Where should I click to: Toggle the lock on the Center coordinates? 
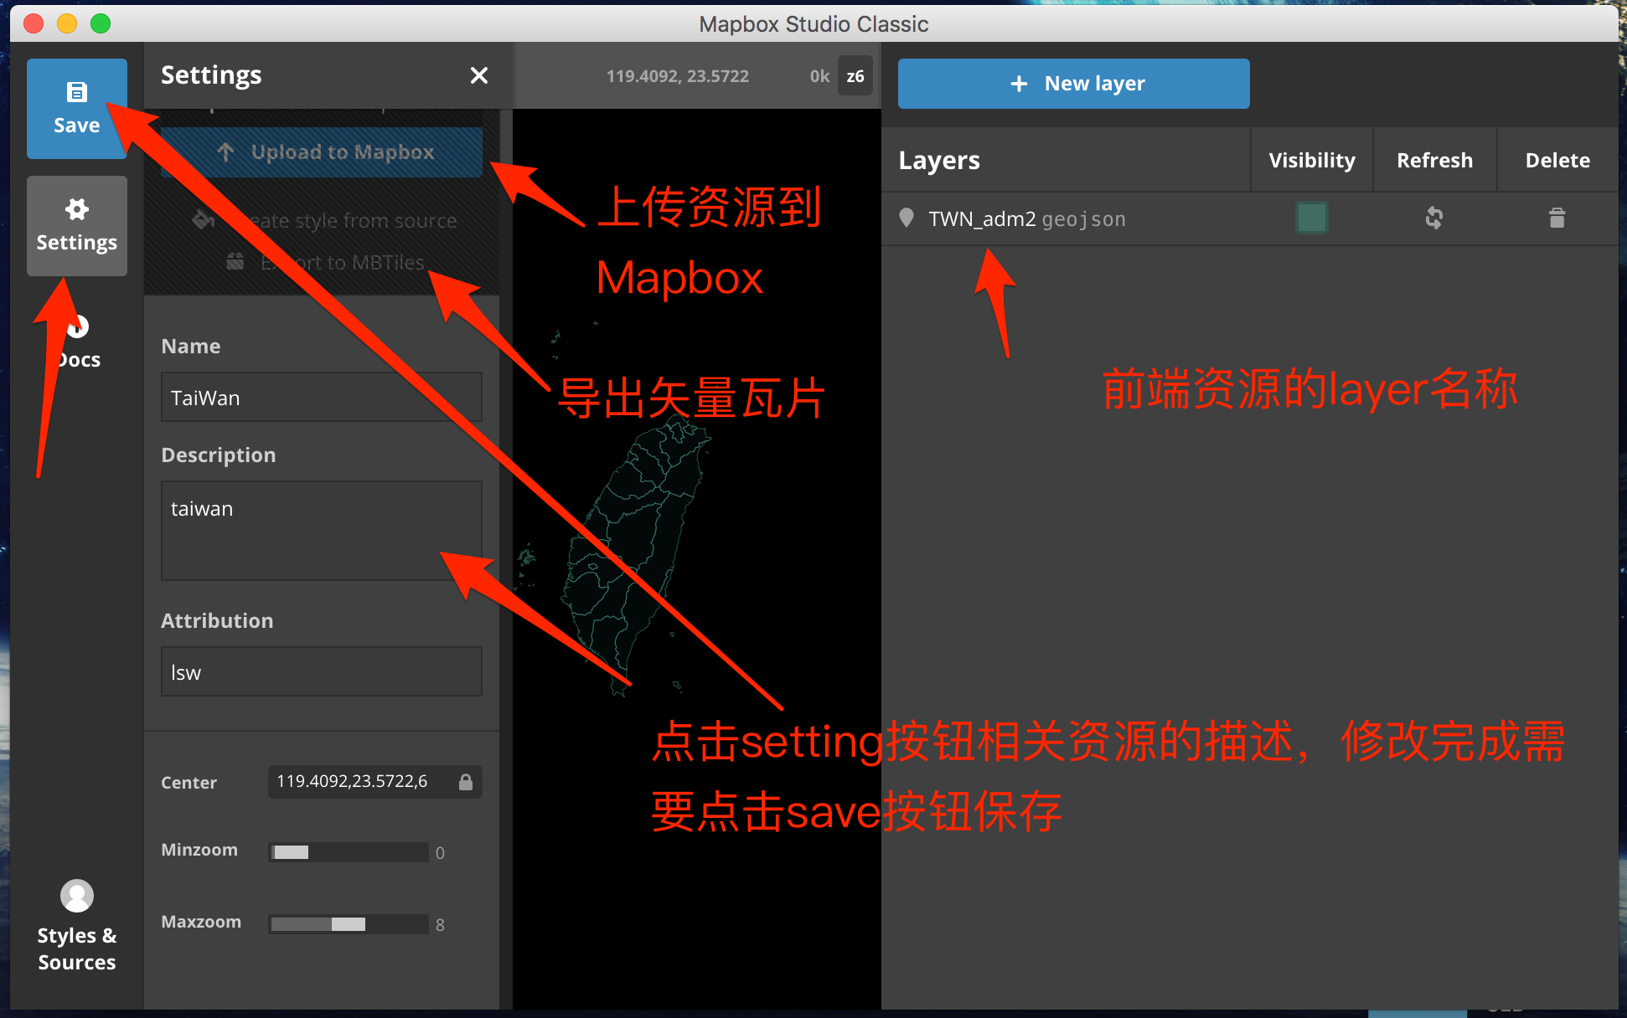(x=466, y=781)
